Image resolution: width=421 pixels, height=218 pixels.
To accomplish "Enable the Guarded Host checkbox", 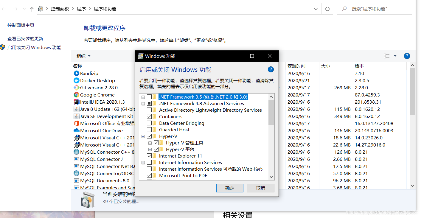I will (x=149, y=130).
